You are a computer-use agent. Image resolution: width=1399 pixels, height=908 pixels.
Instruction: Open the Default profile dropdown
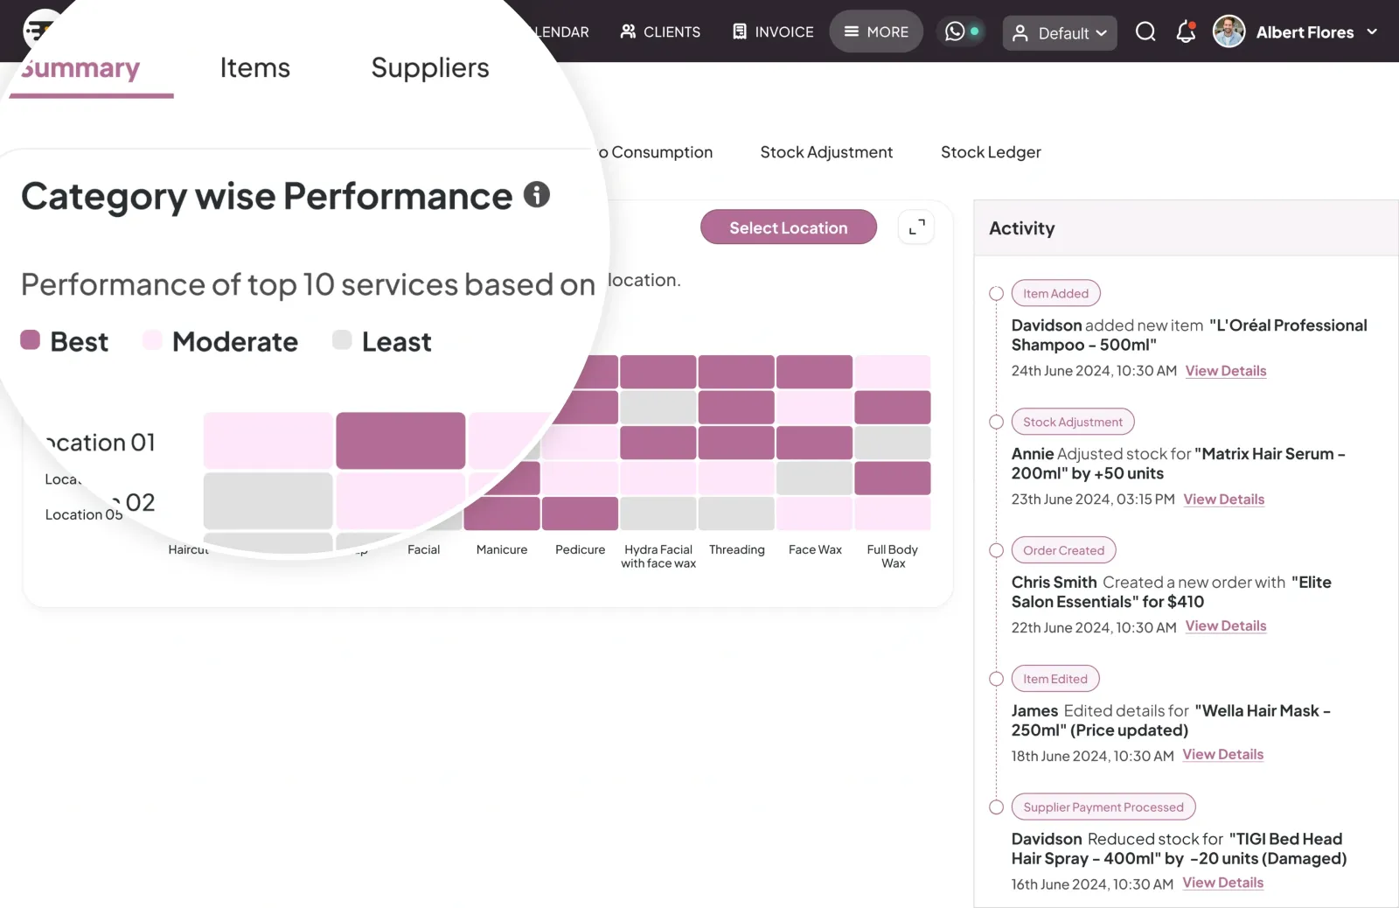pyautogui.click(x=1060, y=33)
